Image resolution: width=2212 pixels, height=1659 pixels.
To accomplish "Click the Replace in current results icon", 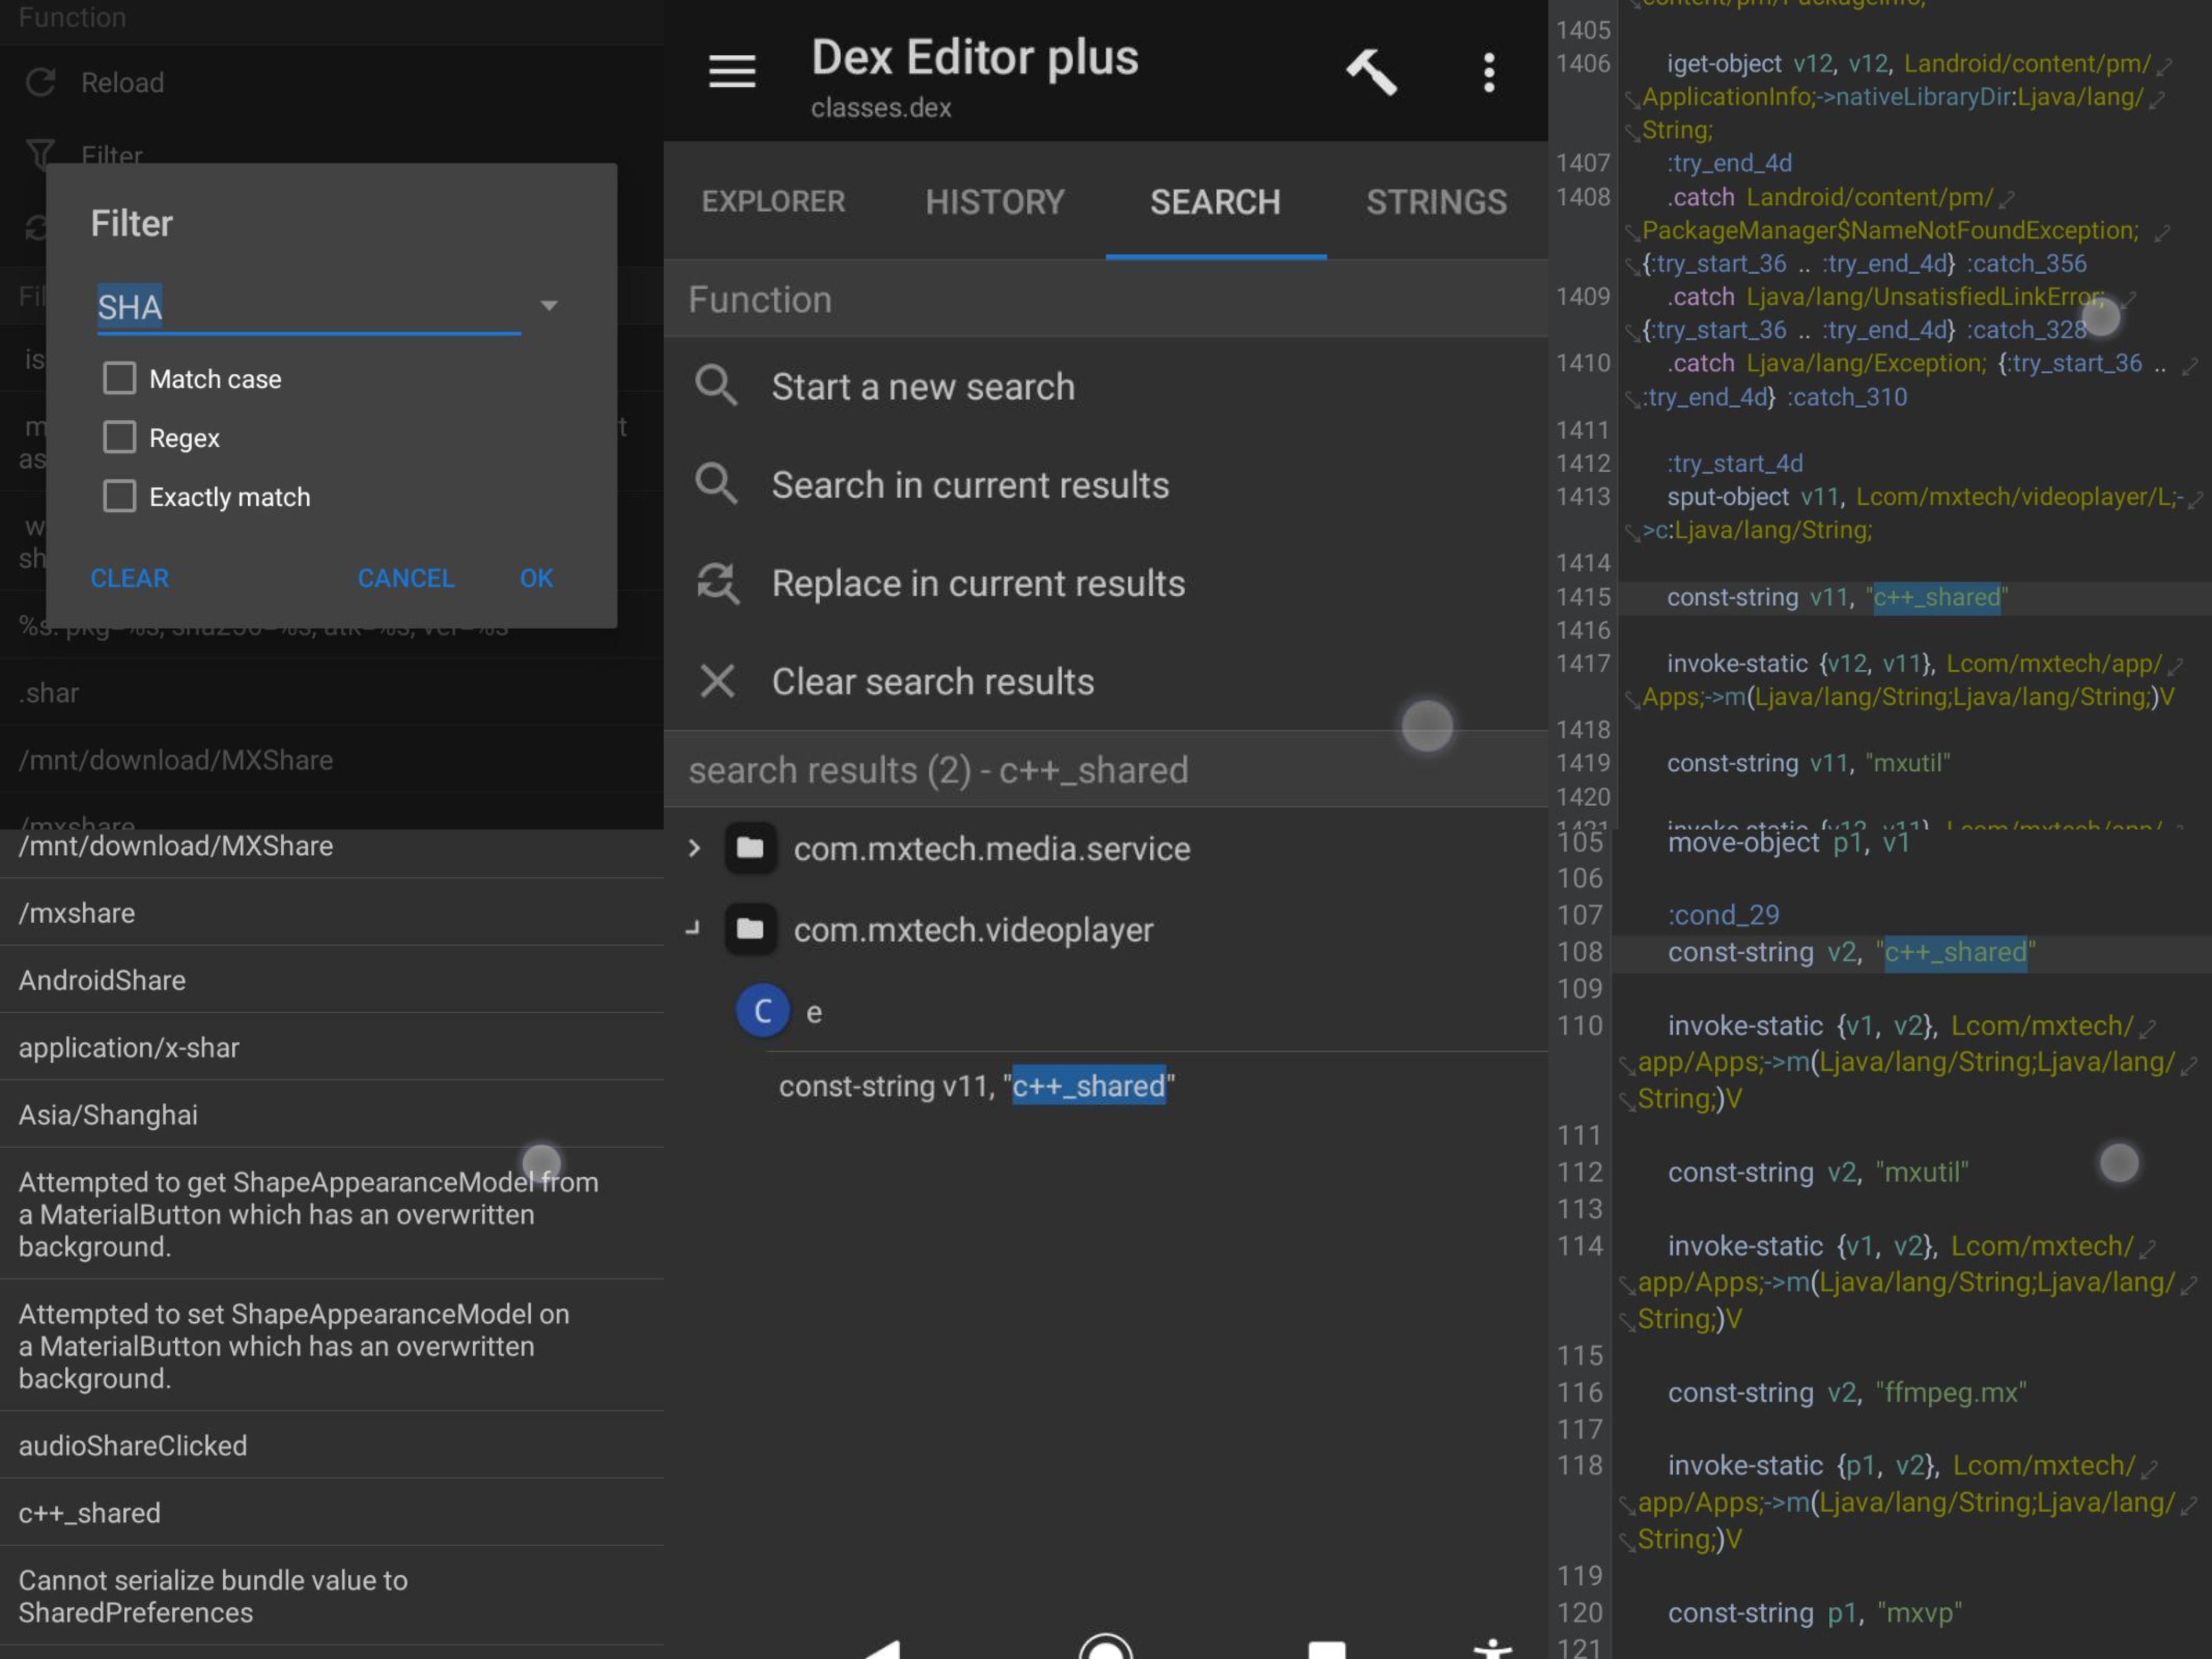I will [717, 583].
